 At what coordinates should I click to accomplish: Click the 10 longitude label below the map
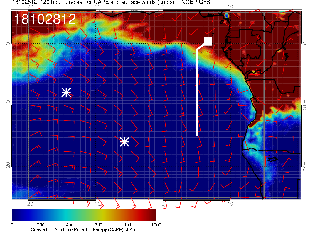230,204
